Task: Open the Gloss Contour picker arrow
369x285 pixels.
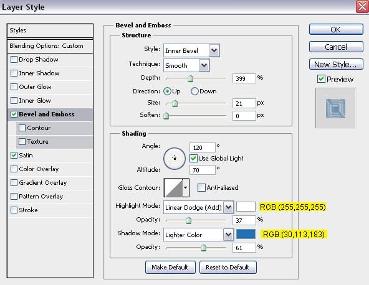Action: (186, 187)
